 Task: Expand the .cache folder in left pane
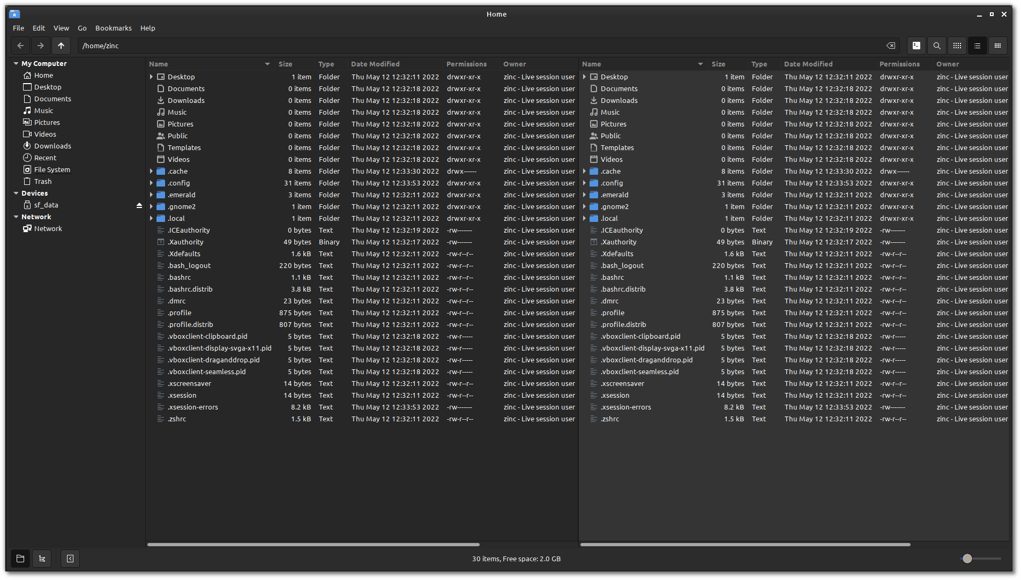pos(151,172)
